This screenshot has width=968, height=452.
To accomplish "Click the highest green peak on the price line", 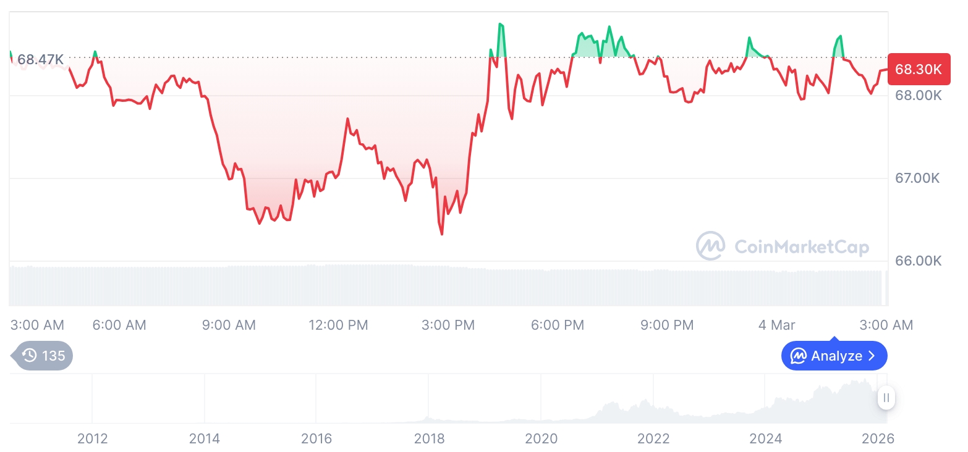I will click(500, 24).
